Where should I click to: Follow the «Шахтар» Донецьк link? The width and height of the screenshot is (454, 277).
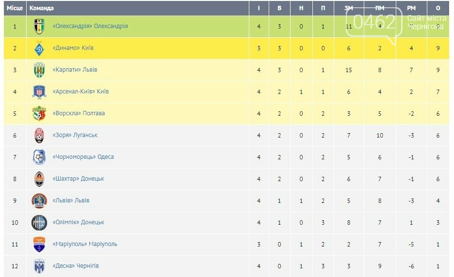[x=78, y=179]
